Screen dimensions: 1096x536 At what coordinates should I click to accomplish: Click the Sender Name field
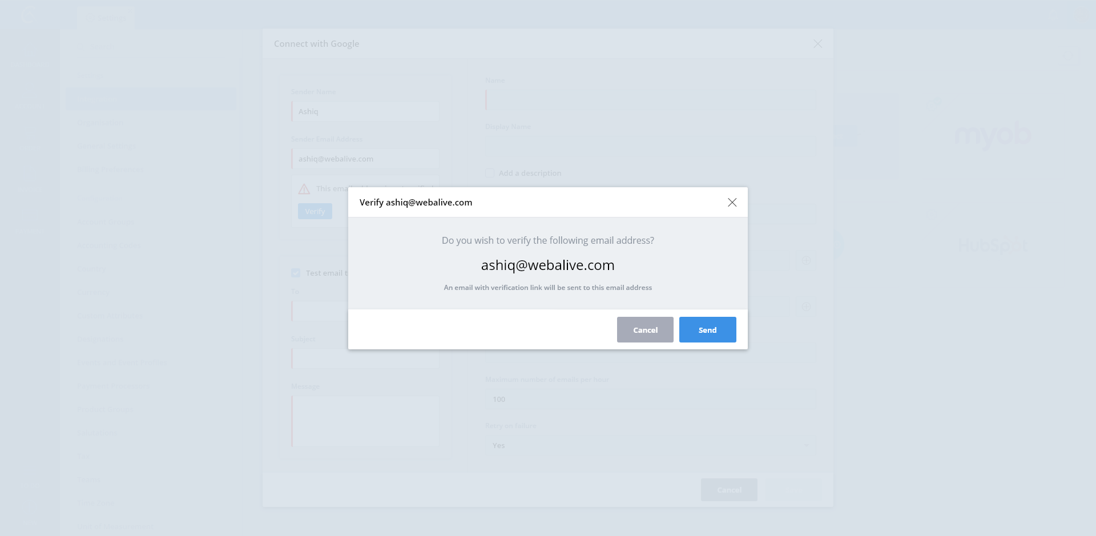pos(365,111)
